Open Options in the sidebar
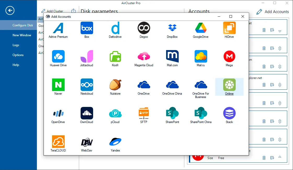This screenshot has width=293, height=170. pos(18,55)
